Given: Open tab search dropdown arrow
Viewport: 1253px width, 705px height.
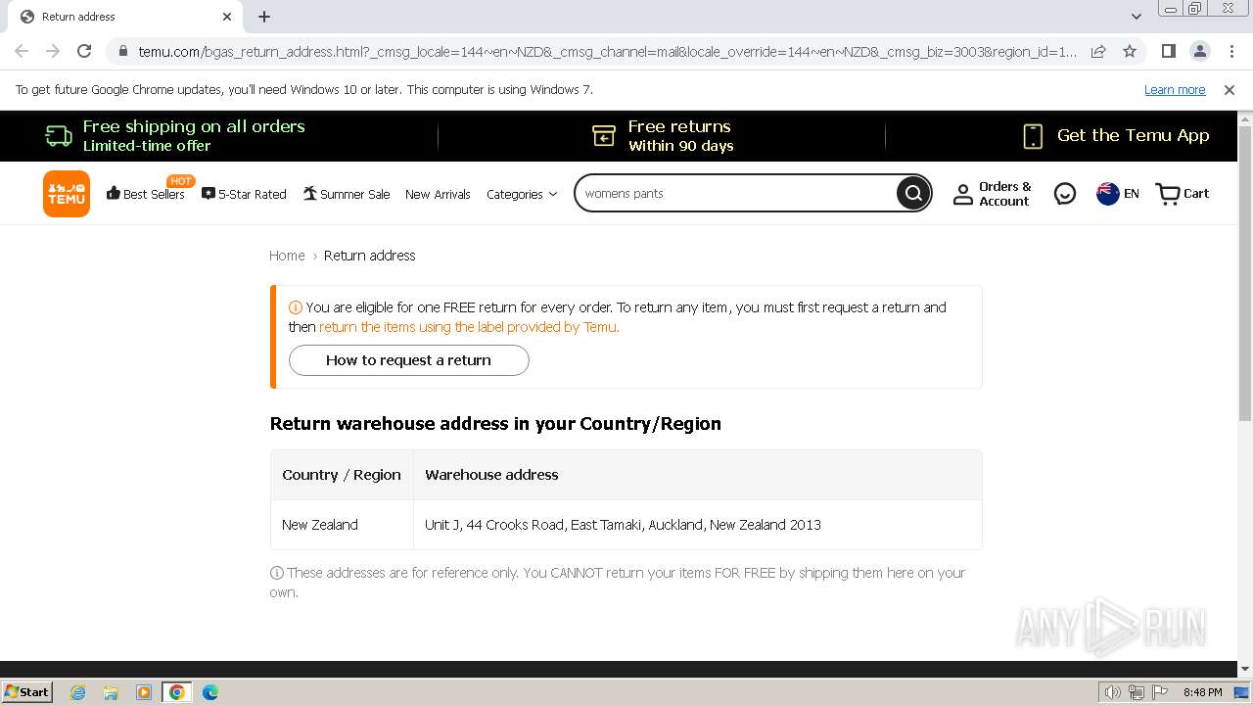Looking at the screenshot, I should 1137,17.
